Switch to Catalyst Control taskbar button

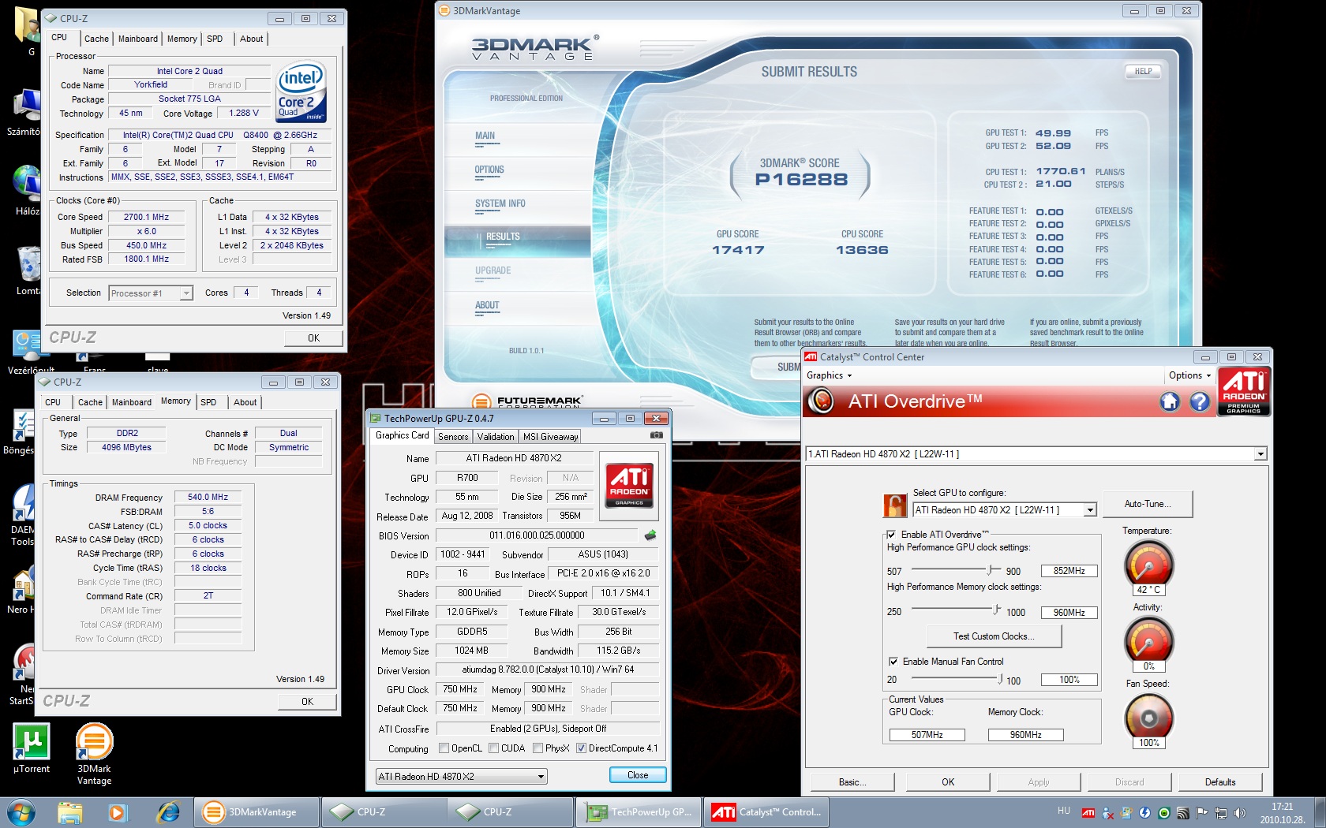(767, 811)
